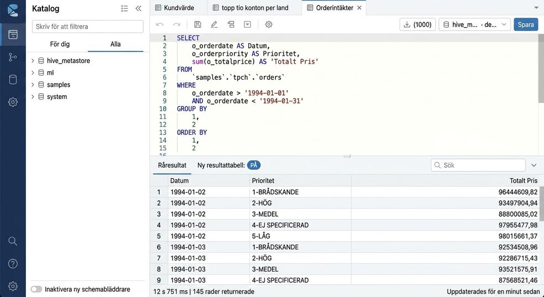Click the editor/results splitter handle
The width and height of the screenshot is (544, 297).
pyautogui.click(x=347, y=156)
